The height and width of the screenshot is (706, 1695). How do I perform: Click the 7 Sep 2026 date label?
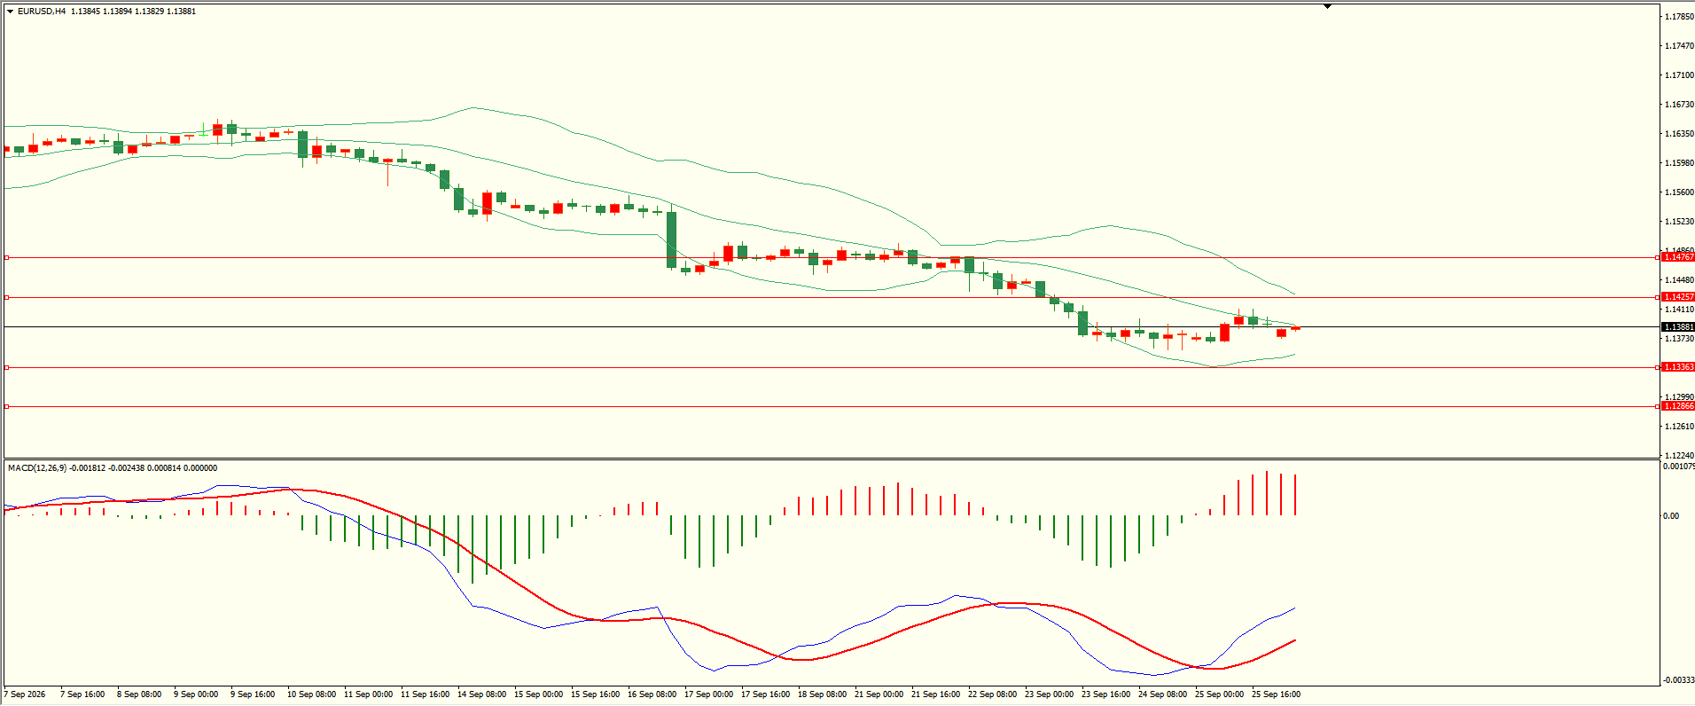(x=25, y=694)
